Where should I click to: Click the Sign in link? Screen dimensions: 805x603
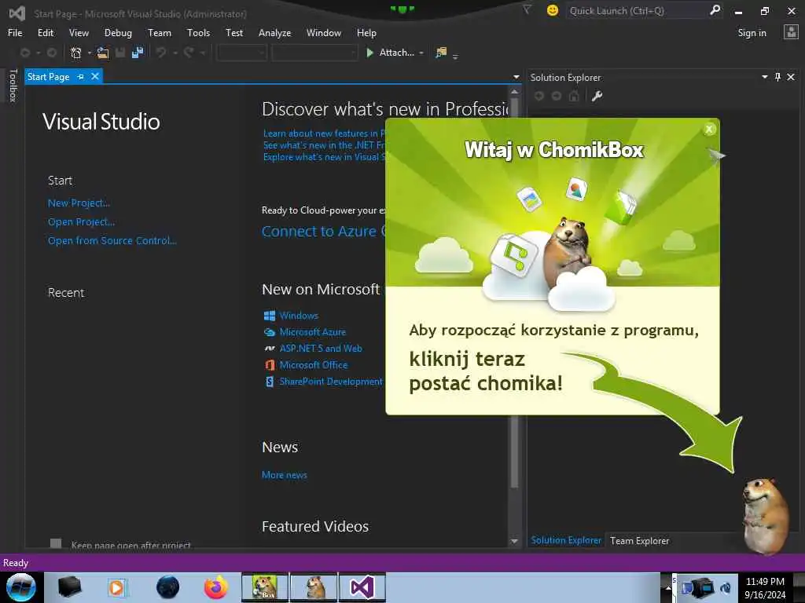[752, 33]
